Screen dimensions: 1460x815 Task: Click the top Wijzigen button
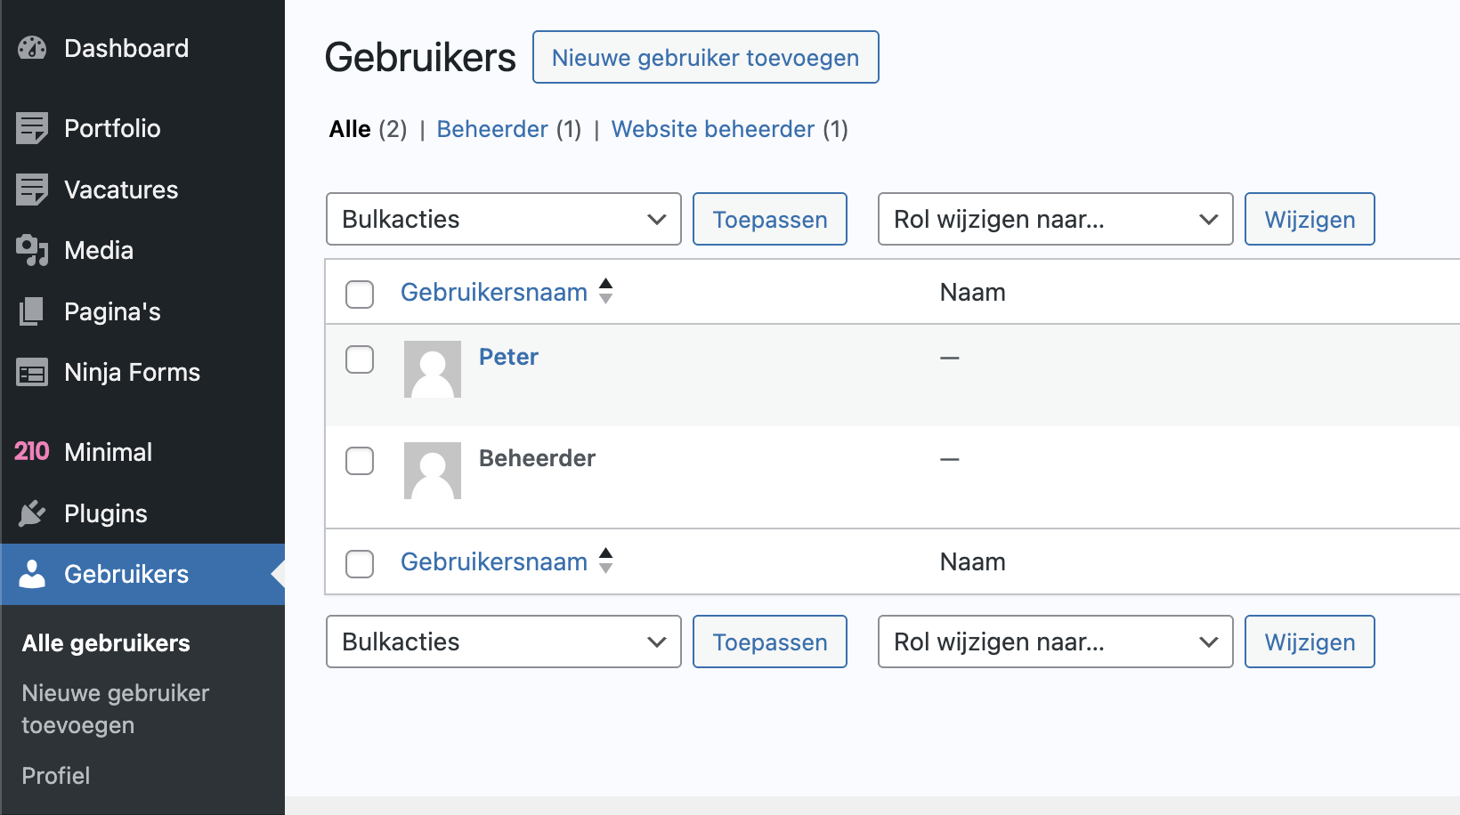1310,219
